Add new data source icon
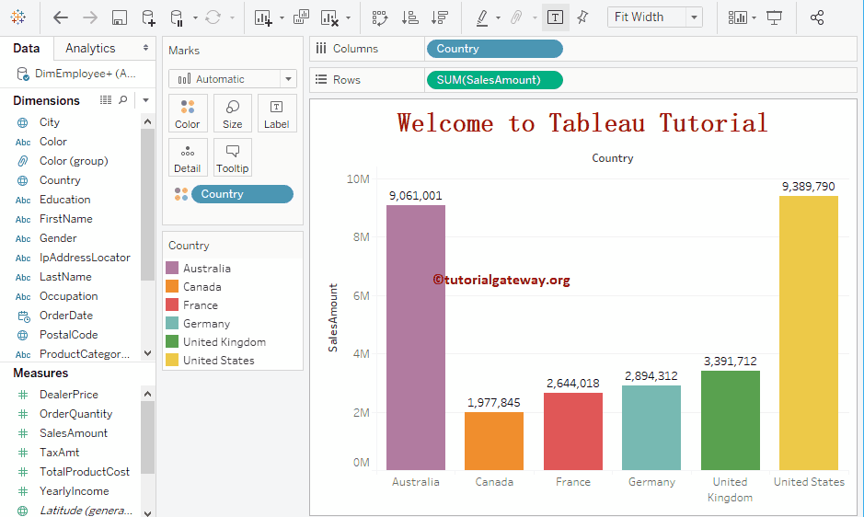 coord(148,17)
